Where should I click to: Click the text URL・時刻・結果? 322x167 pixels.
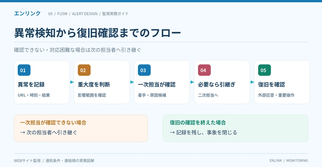[x=34, y=95]
